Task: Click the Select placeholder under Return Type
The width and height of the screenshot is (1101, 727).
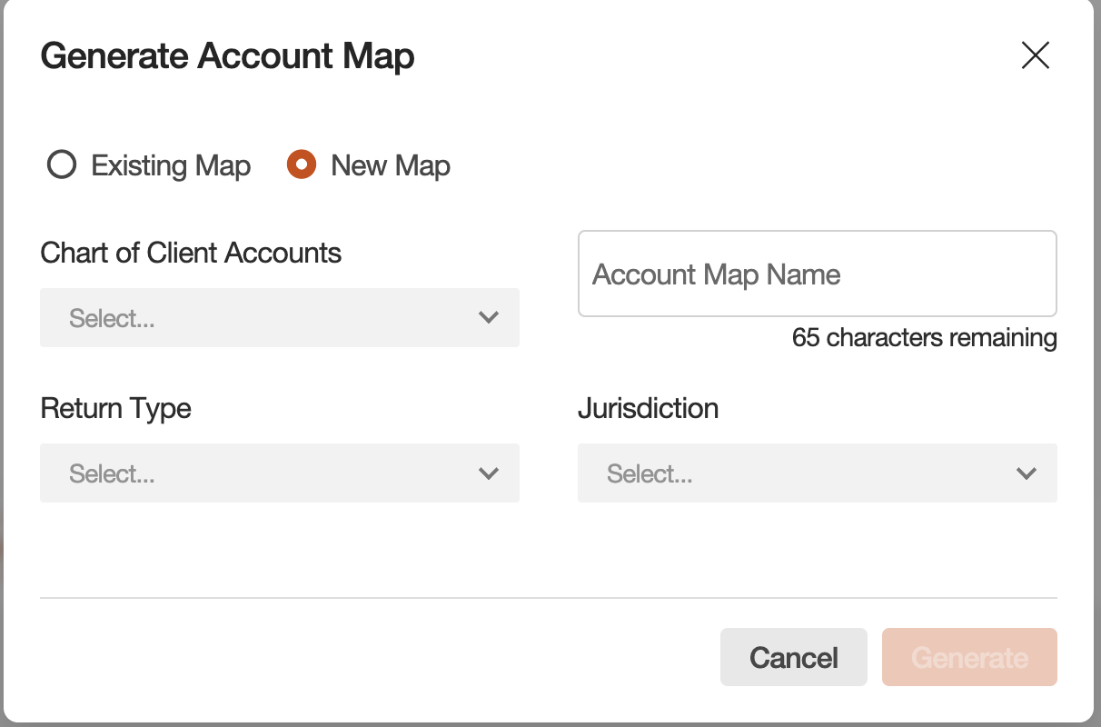Action: [112, 473]
